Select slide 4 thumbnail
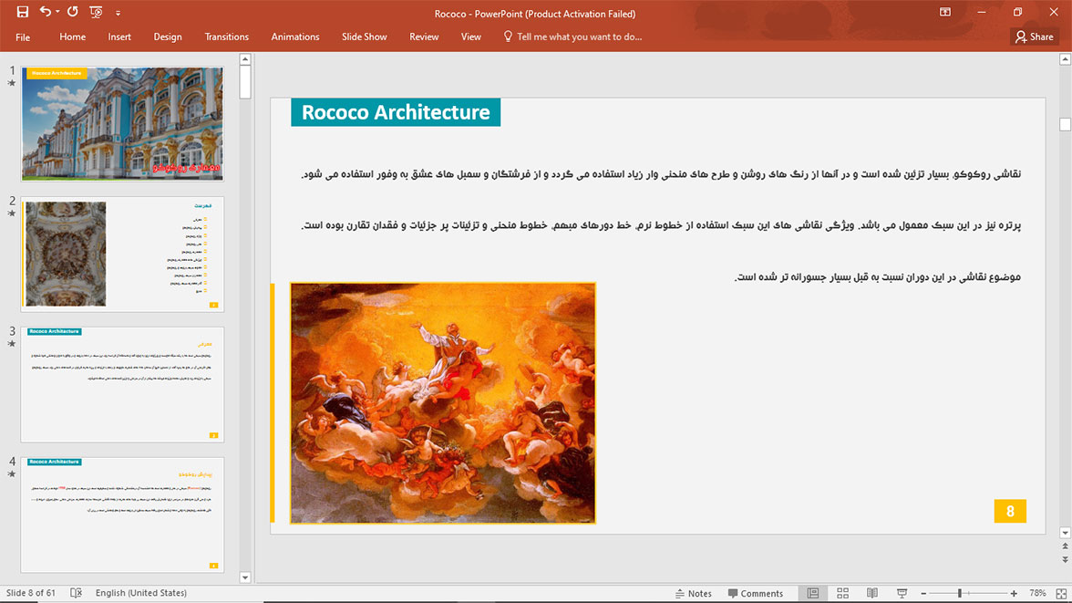The image size is (1072, 603). [122, 515]
